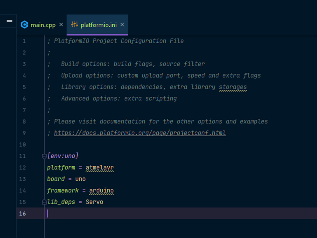This screenshot has height=238, width=317.
Task: Click the platformio.ini settings sliders icon
Action: (75, 24)
